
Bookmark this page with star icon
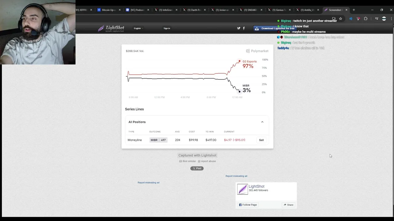coord(340,19)
